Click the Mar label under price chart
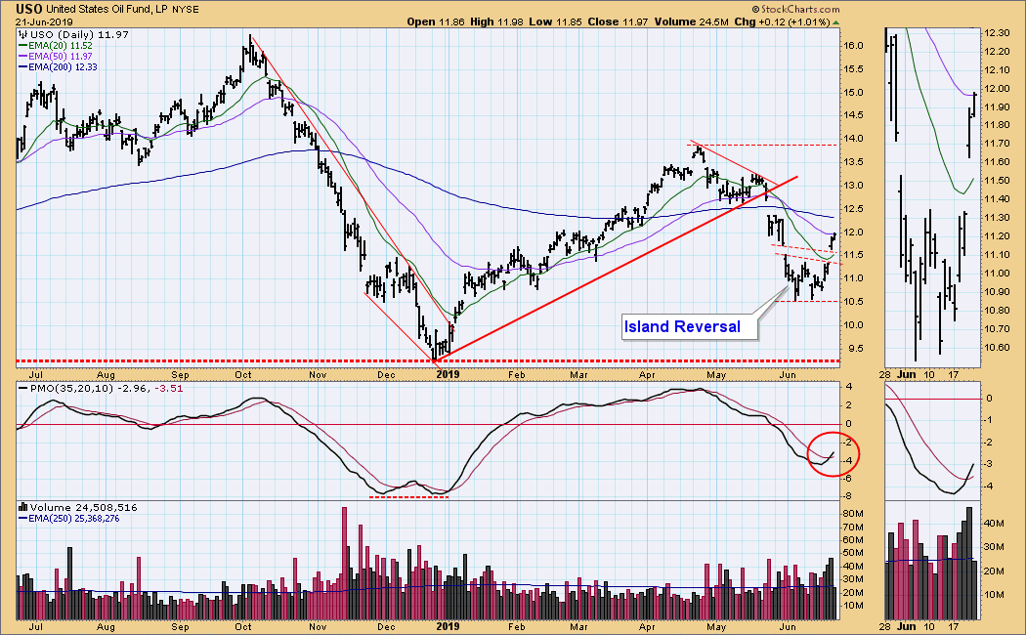1026x635 pixels. point(578,375)
